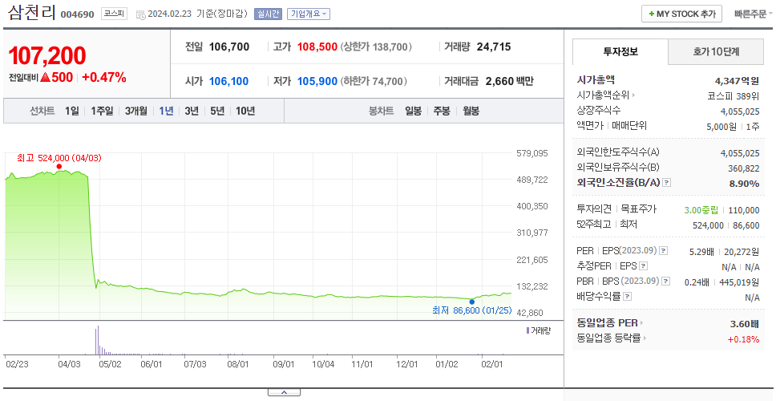776x401 pixels.
Task: Expand 동일업종 등락률 arrow
Action: coord(645,338)
